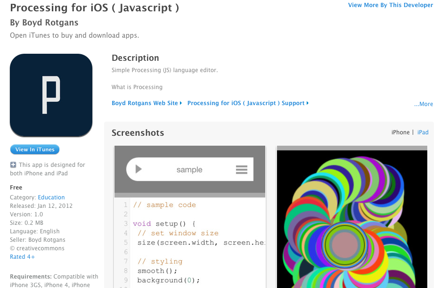Click the code editor screenshot thumbnail

point(190,217)
